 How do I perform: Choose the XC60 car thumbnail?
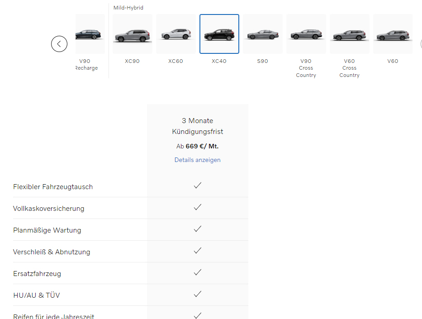click(176, 34)
